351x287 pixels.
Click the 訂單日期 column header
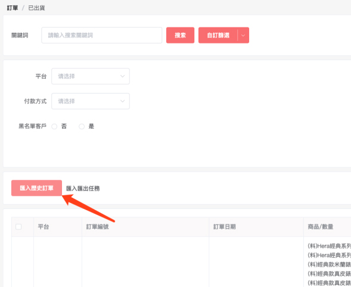[x=224, y=227]
